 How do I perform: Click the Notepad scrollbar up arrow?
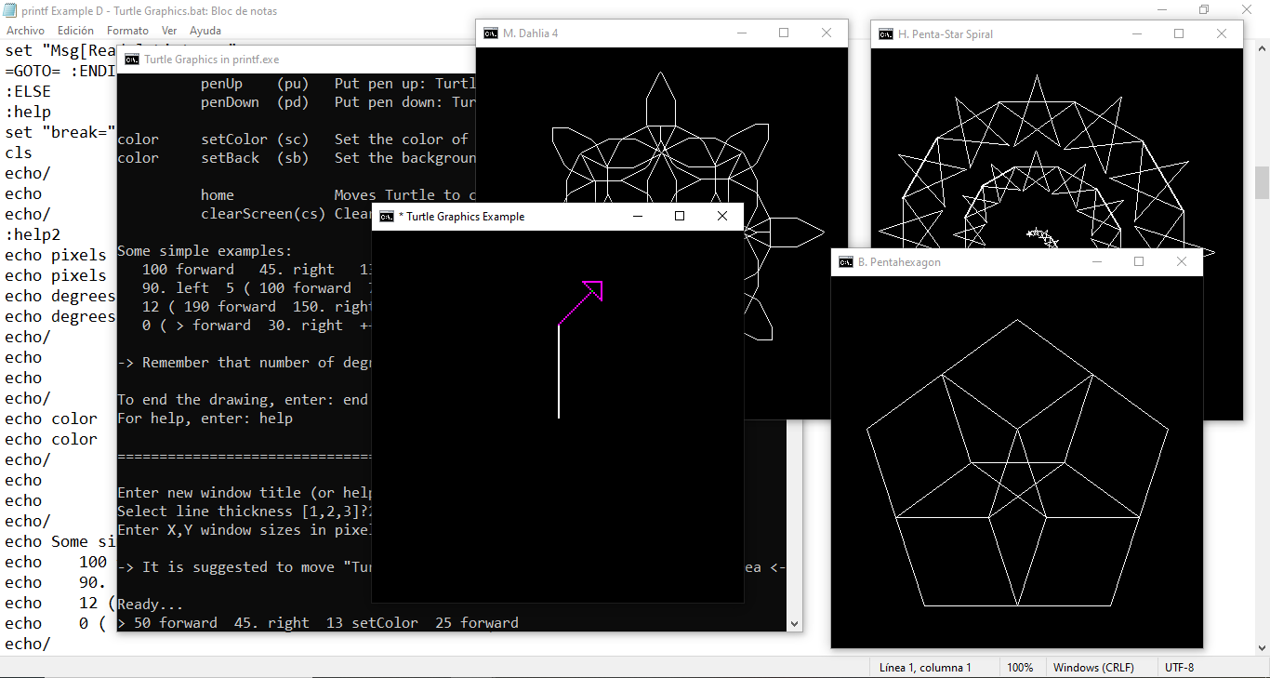[1262, 48]
